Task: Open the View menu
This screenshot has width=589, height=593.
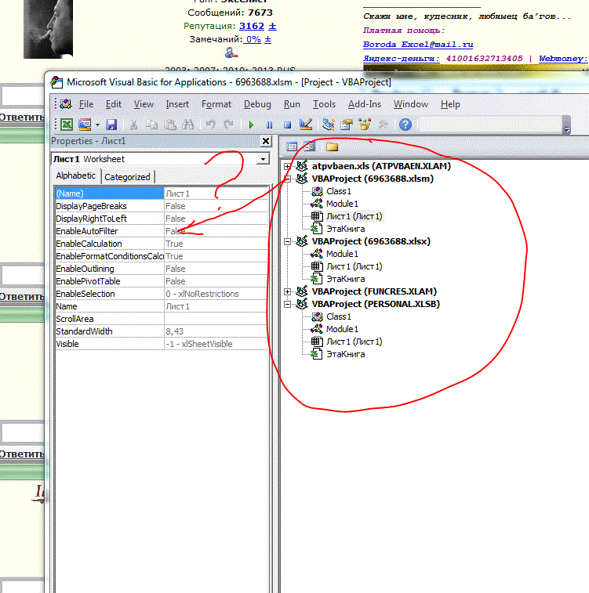Action: 144,104
